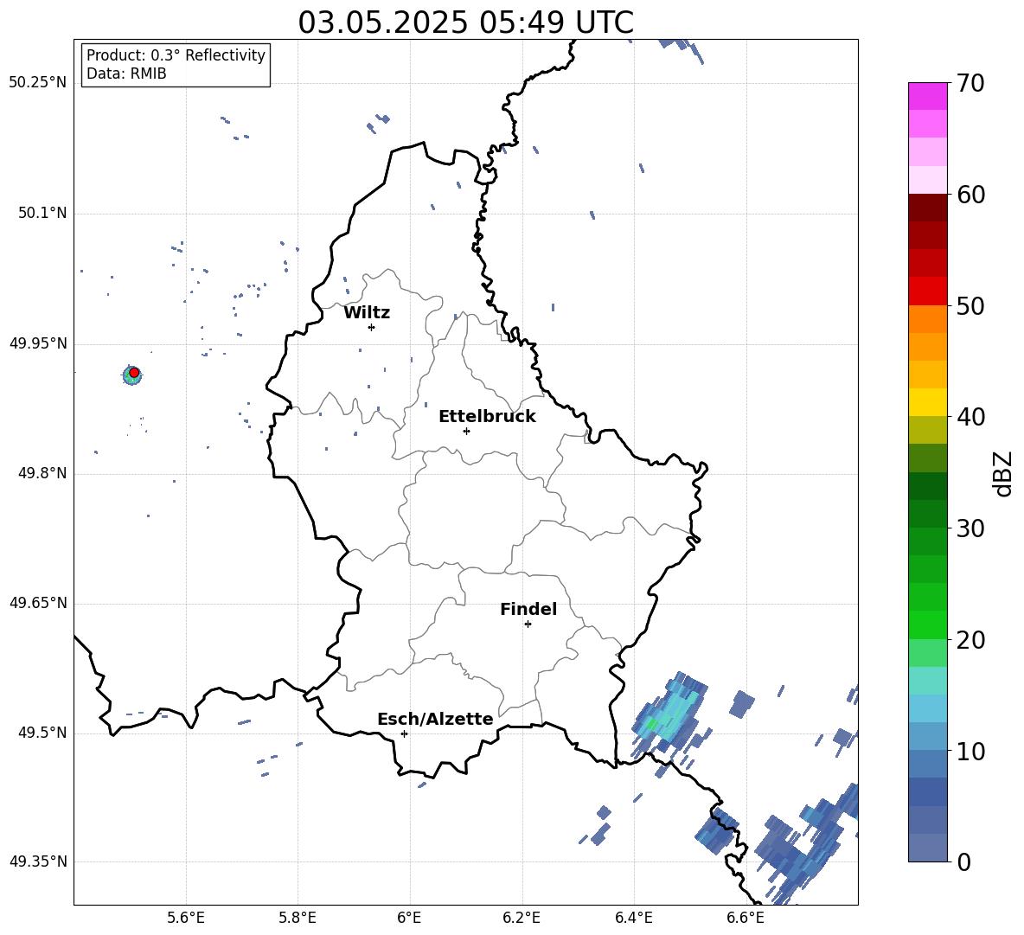Image resolution: width=1024 pixels, height=935 pixels.
Task: Click the 50 colorbar tick label
Action: (x=970, y=305)
